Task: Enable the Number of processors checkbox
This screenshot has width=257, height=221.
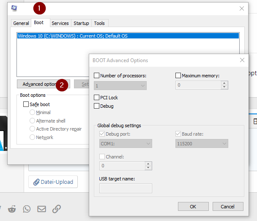Action: tap(96, 76)
